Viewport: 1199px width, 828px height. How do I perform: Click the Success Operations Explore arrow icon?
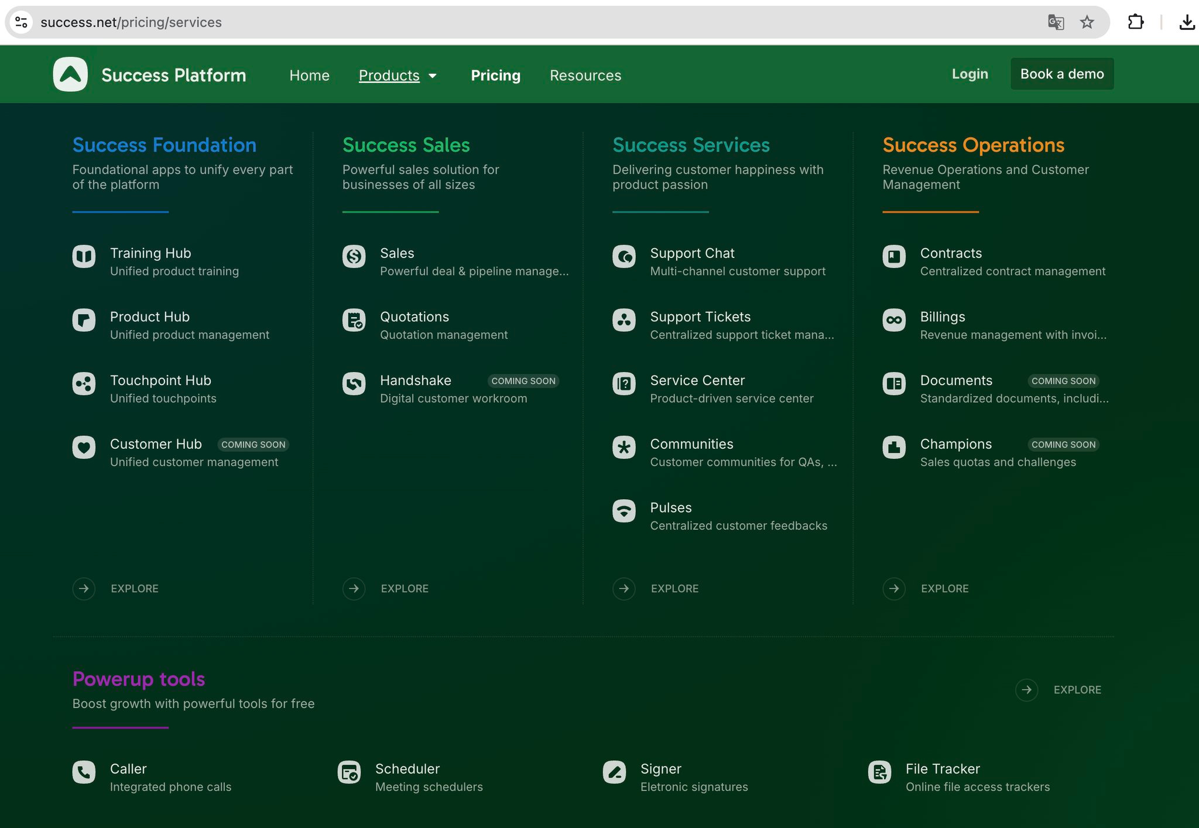click(894, 588)
